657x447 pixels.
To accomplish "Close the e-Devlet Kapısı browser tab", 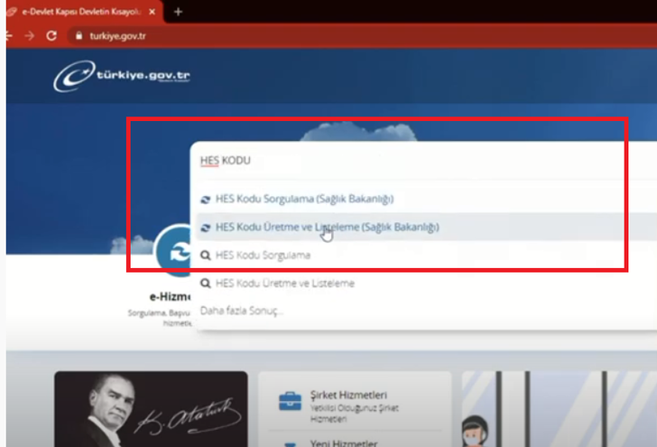I will [x=153, y=12].
